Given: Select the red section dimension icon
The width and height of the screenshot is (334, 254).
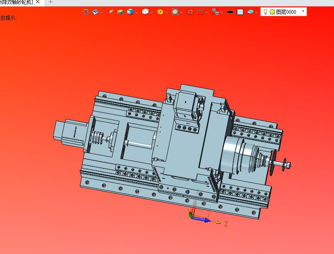Looking at the screenshot, I should tap(200, 12).
